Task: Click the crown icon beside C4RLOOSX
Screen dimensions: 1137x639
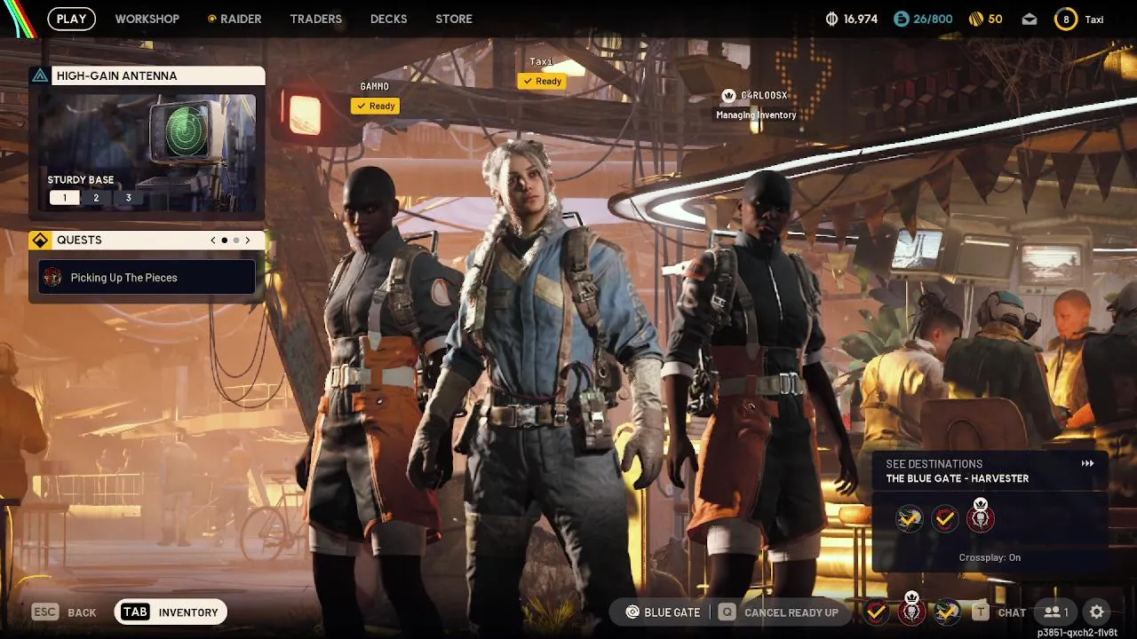Action: pos(729,95)
